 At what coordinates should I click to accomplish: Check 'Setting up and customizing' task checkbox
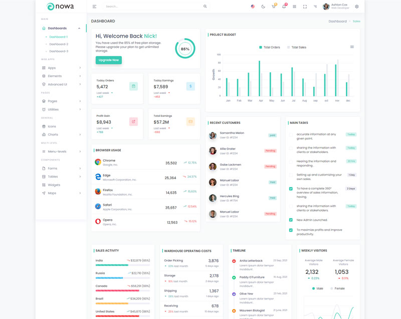click(x=291, y=175)
